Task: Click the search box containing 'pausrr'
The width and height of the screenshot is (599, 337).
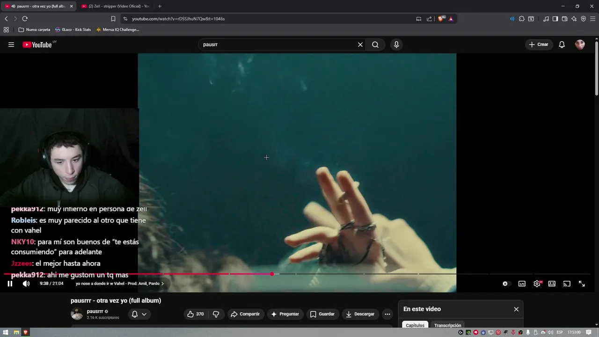Action: [278, 44]
